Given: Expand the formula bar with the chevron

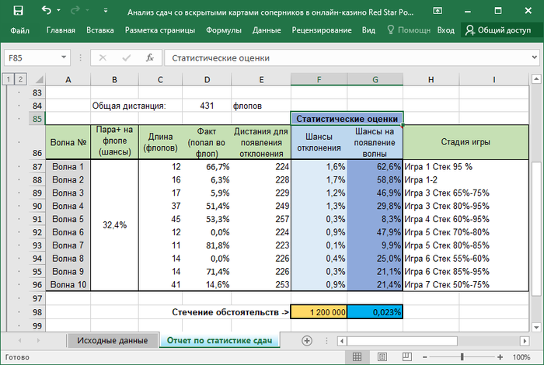Looking at the screenshot, I should 535,57.
